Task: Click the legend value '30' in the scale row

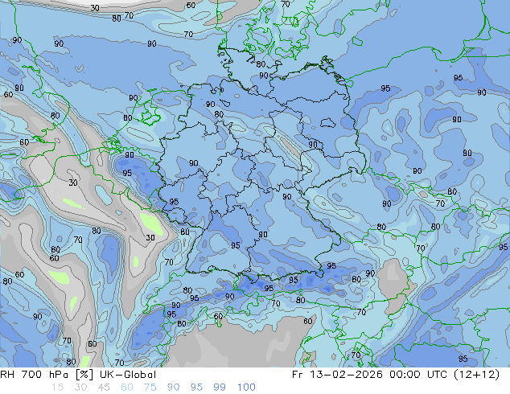Action: (x=80, y=388)
